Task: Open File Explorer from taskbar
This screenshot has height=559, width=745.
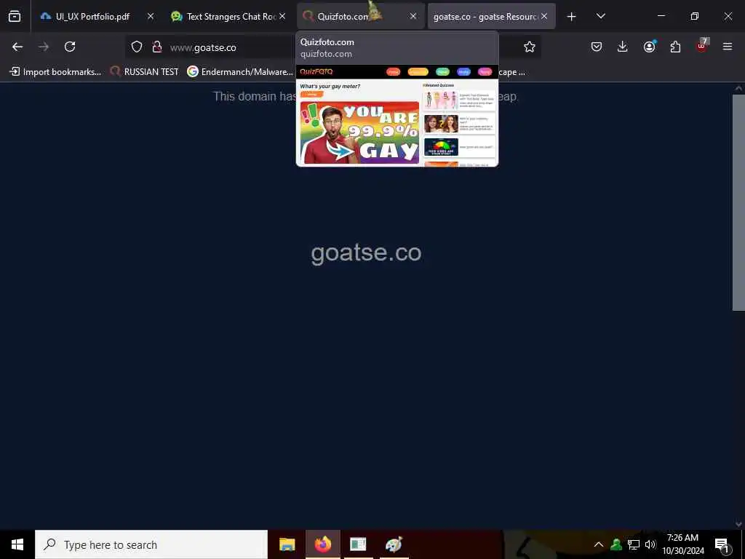Action: click(x=287, y=544)
